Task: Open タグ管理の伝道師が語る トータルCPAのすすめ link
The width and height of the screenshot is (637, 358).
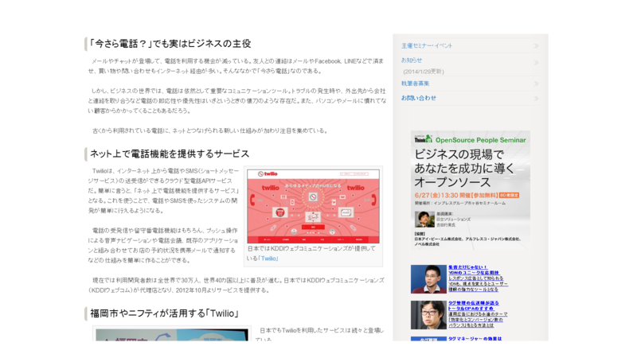Action: point(473,305)
